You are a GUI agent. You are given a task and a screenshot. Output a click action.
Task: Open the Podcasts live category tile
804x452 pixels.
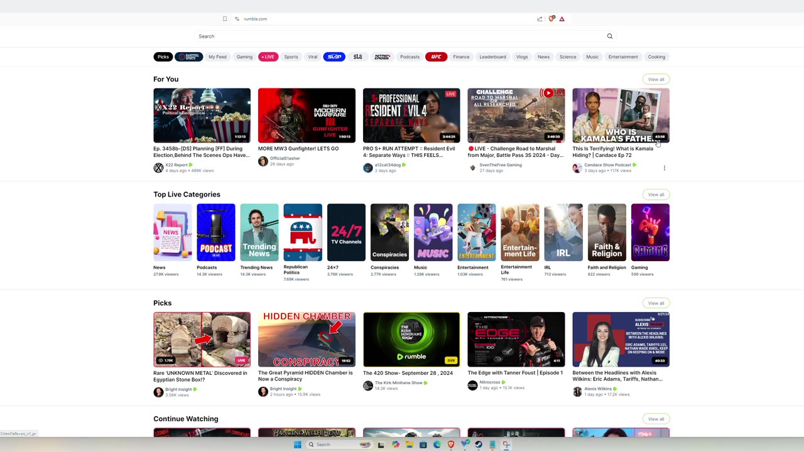(x=216, y=232)
